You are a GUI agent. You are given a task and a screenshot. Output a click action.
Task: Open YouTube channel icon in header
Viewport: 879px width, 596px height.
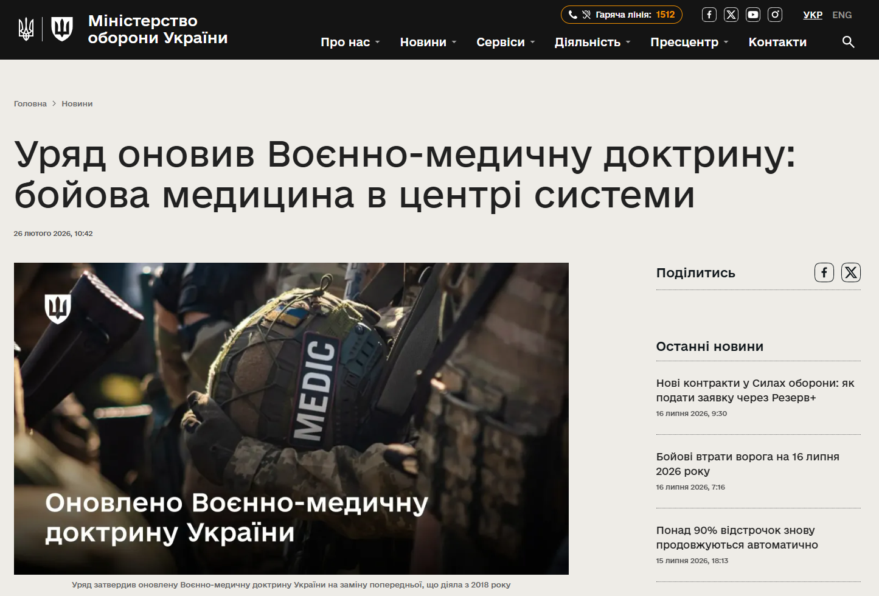(x=753, y=15)
